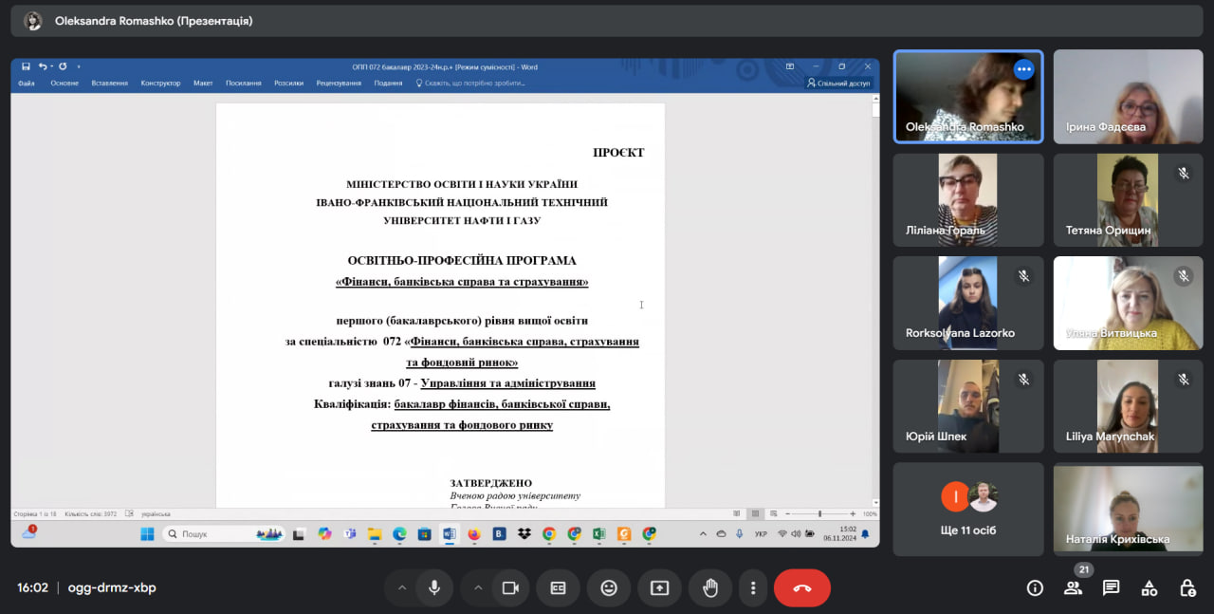Open the 'Ще 11 осіб' participants tile
Screen dimensions: 1214x614
point(968,509)
